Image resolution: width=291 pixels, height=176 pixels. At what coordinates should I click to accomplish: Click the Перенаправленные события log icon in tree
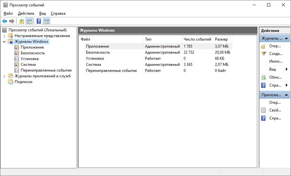pyautogui.click(x=17, y=70)
